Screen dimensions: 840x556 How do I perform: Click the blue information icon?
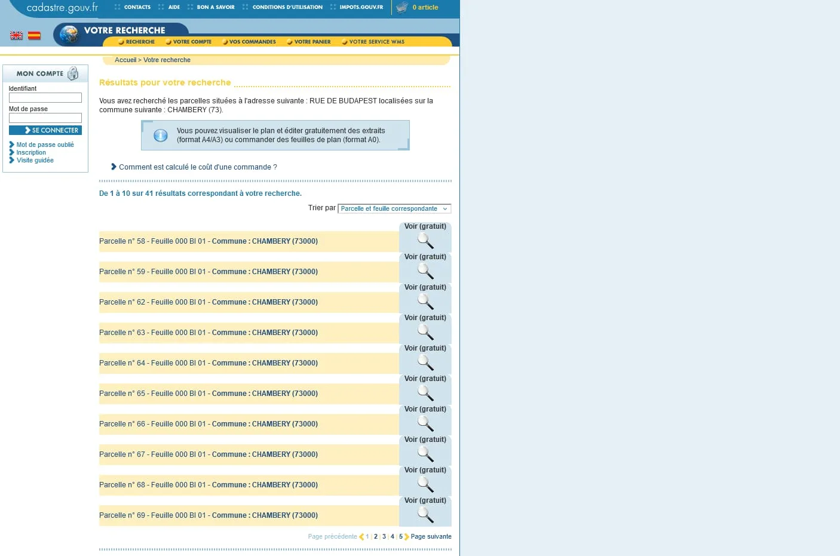point(161,136)
